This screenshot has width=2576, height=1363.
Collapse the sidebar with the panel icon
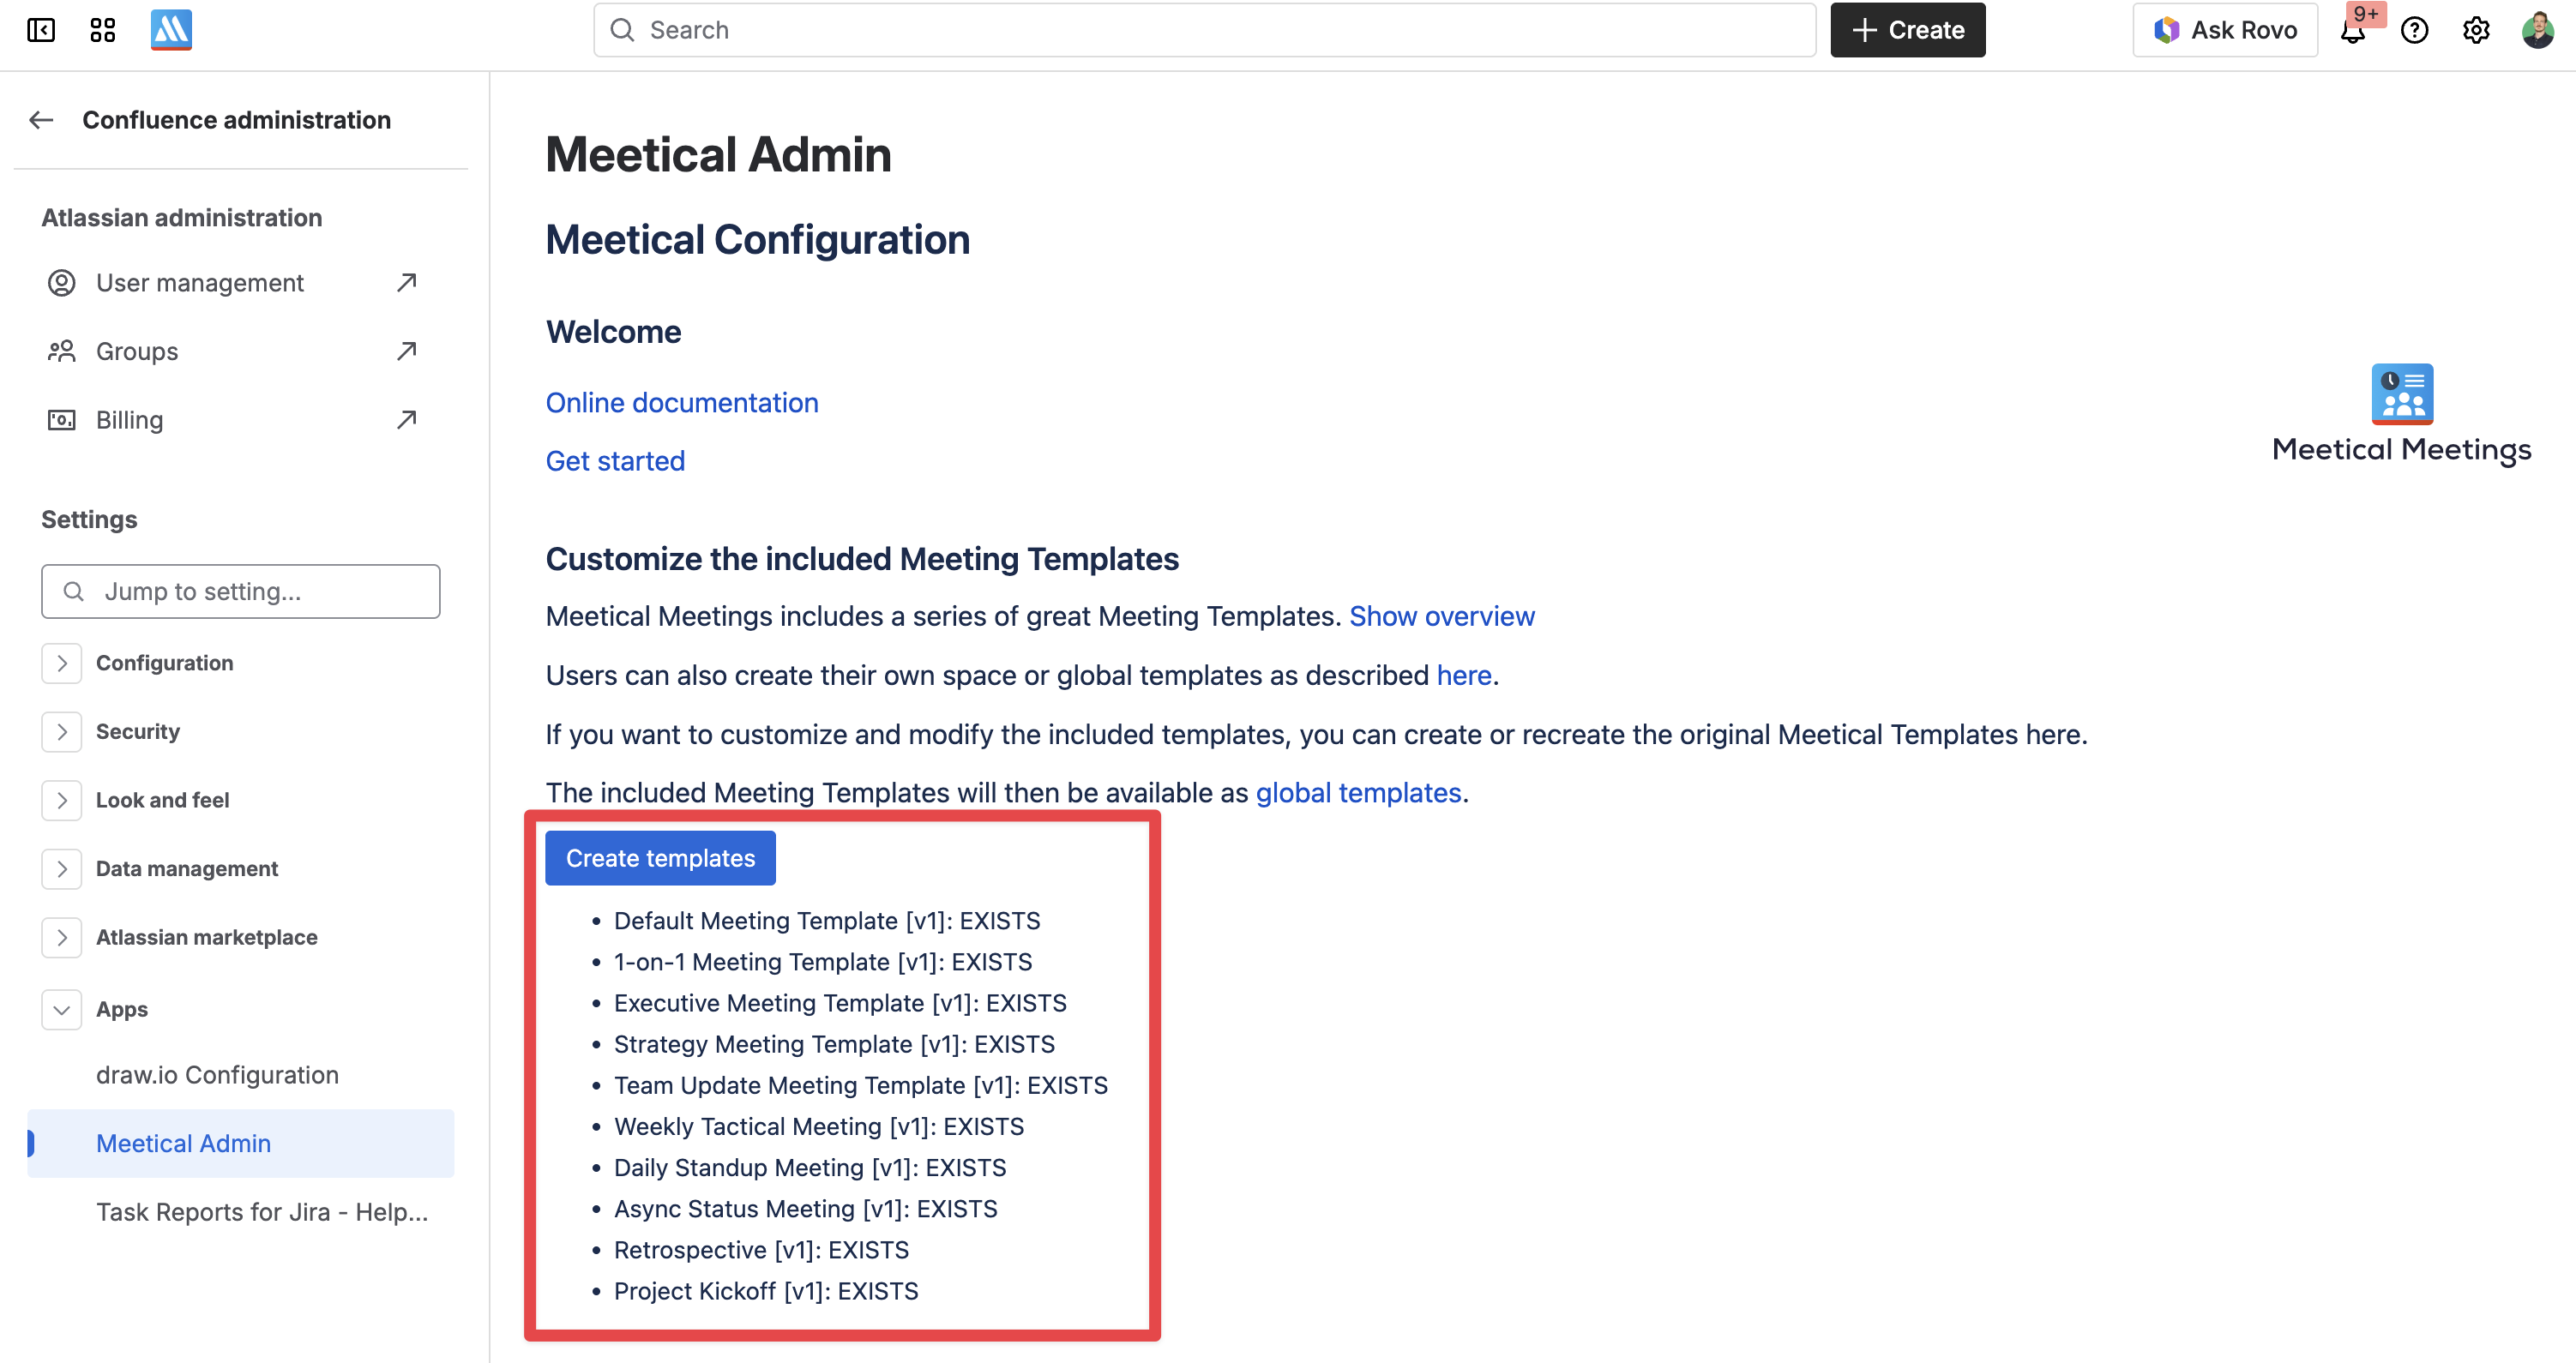41,30
